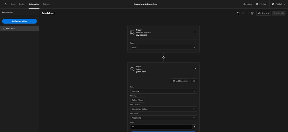Image resolution: width=288 pixels, height=132 pixels.
Task: Add a step with the plus connector
Action: [163, 57]
